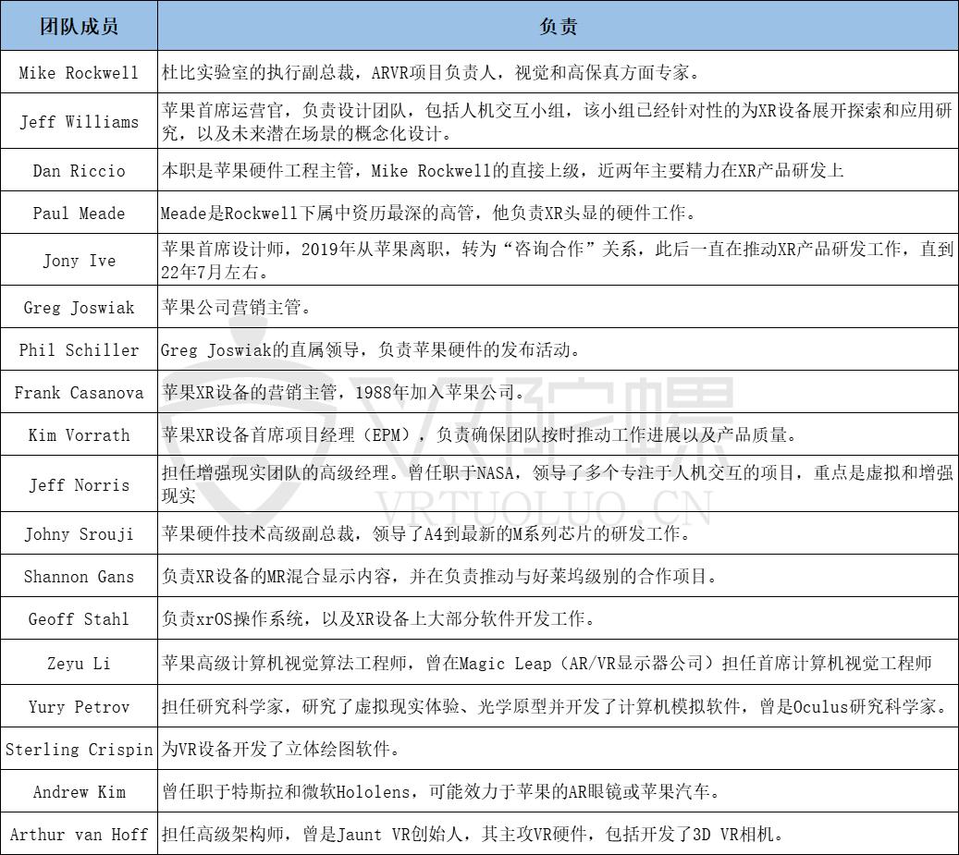This screenshot has width=959, height=855.
Task: Click the Frank Casanova row
Action: (x=78, y=392)
